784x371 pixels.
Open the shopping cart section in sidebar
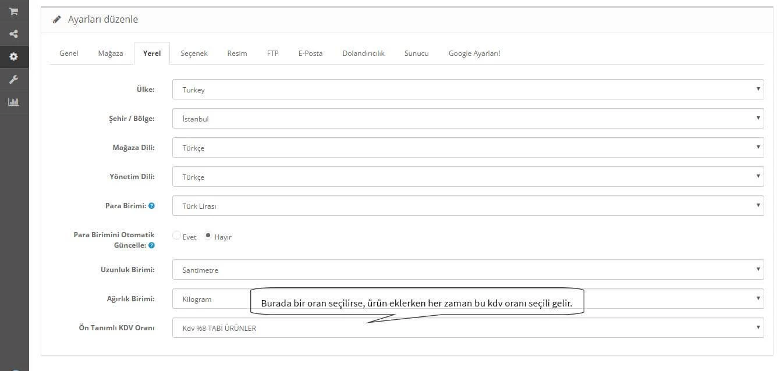click(13, 11)
